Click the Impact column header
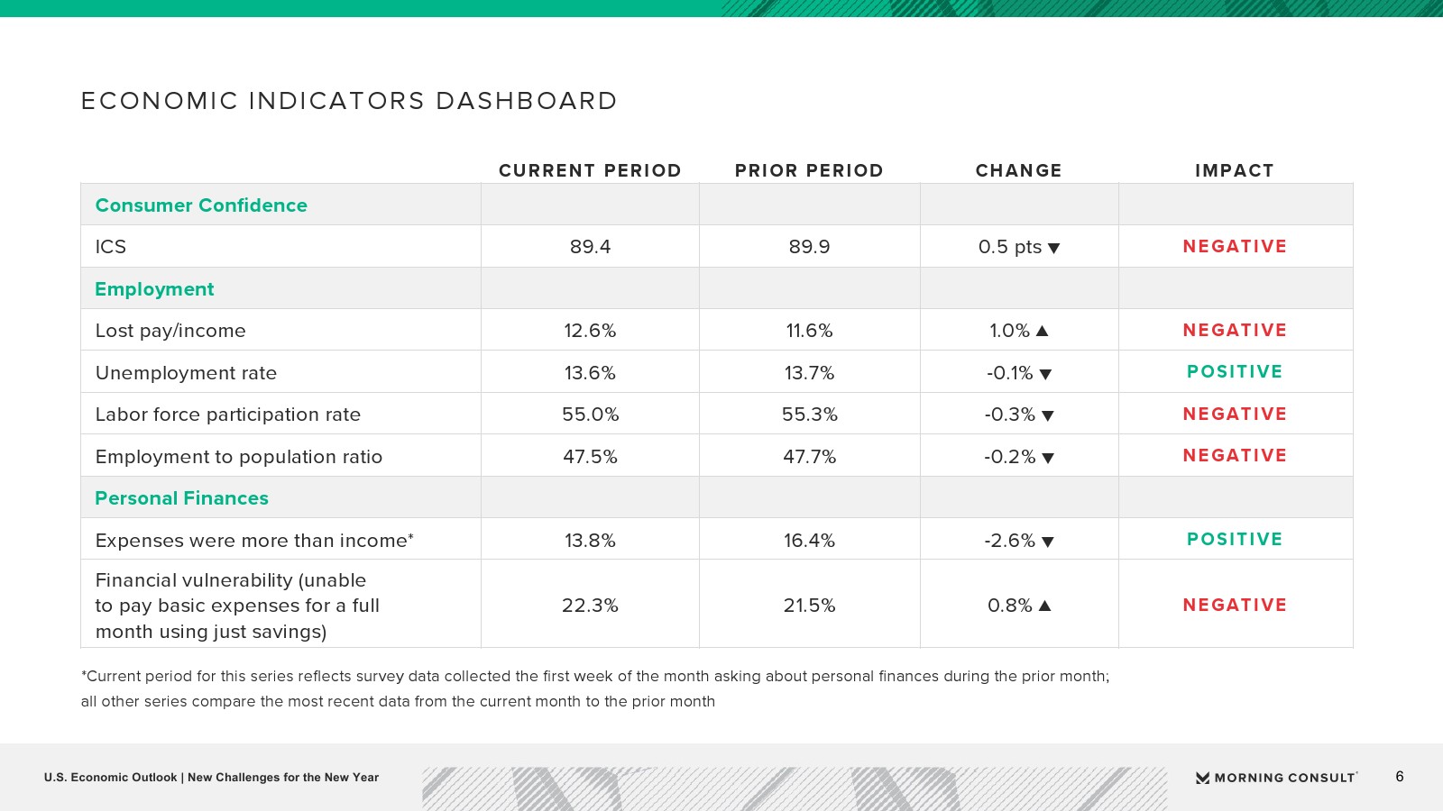The height and width of the screenshot is (811, 1443). (1235, 170)
